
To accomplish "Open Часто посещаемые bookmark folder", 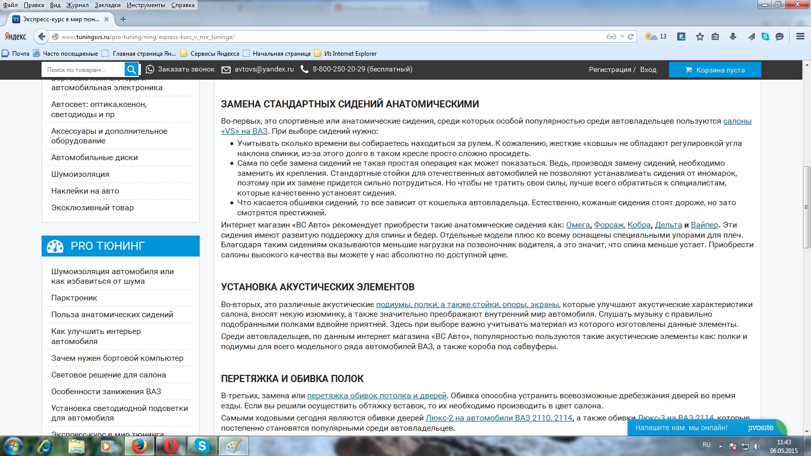I will [65, 53].
